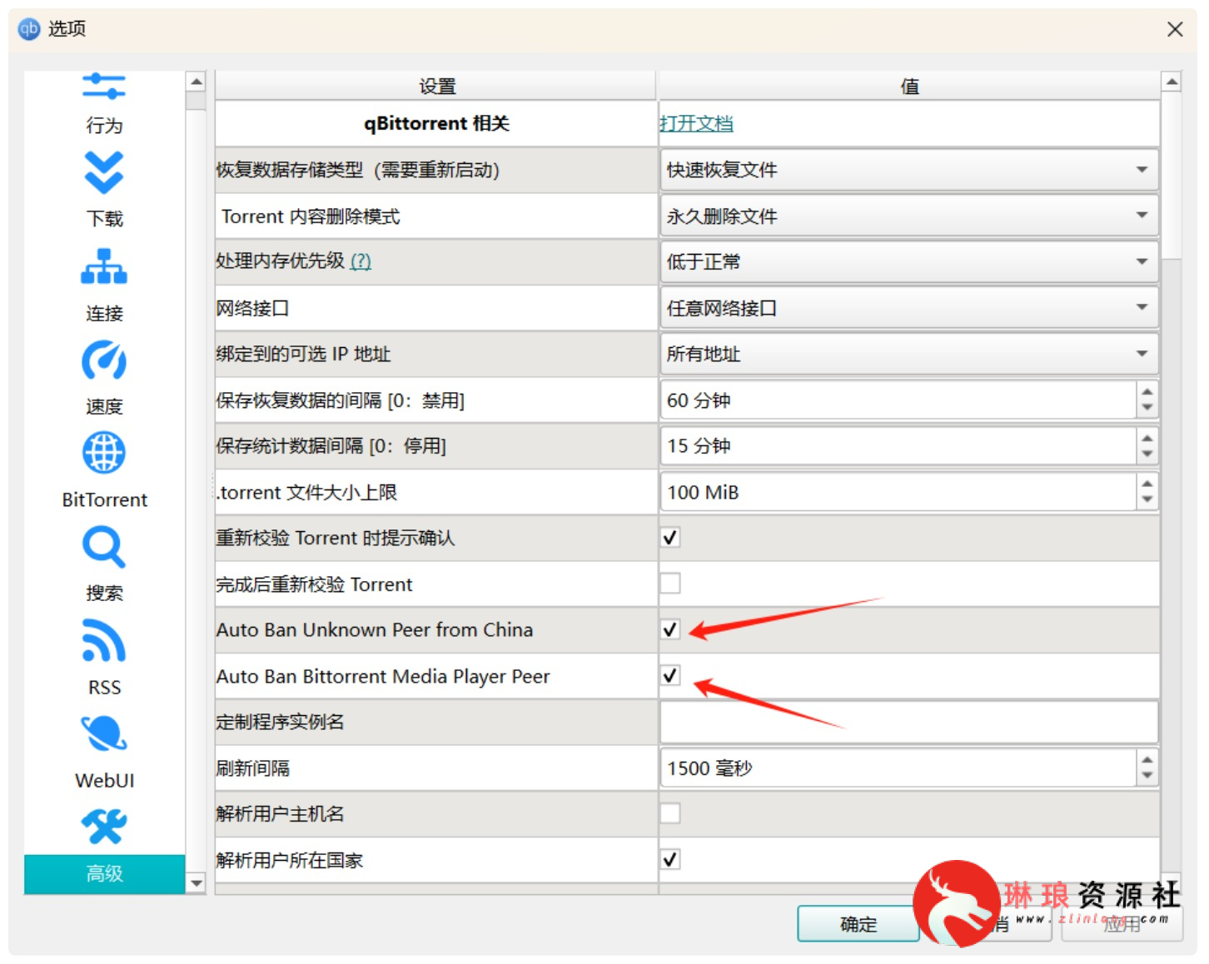Open the 行为 (Behavior) settings icon
The image size is (1209, 964).
pyautogui.click(x=104, y=87)
